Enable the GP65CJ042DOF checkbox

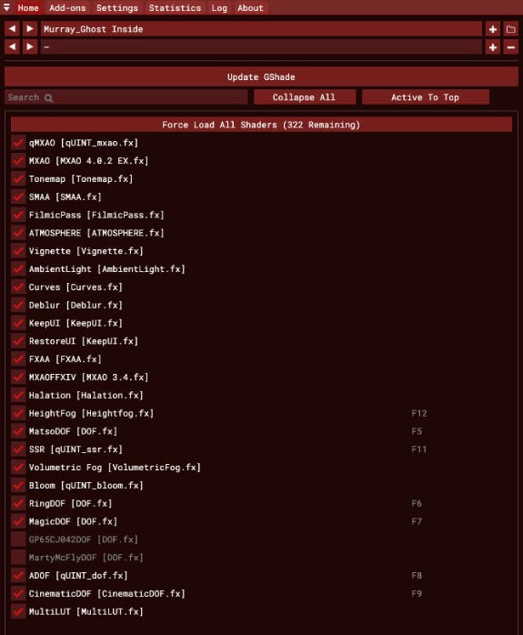click(x=18, y=539)
